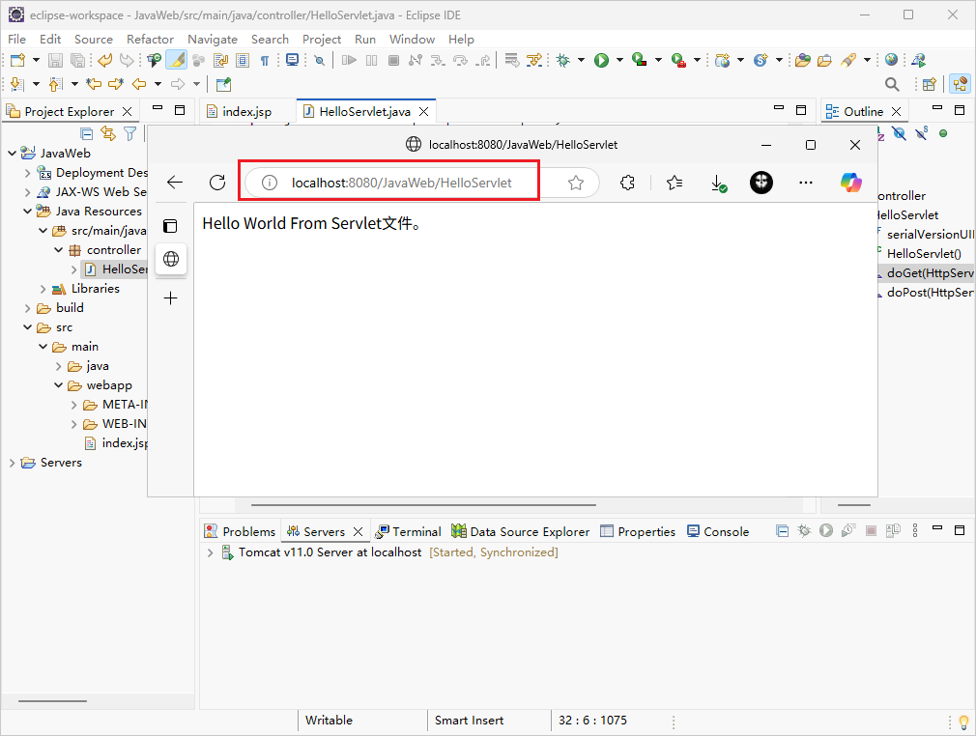The image size is (976, 736).
Task: Select index.jsp in Project Explorer
Action: (125, 443)
